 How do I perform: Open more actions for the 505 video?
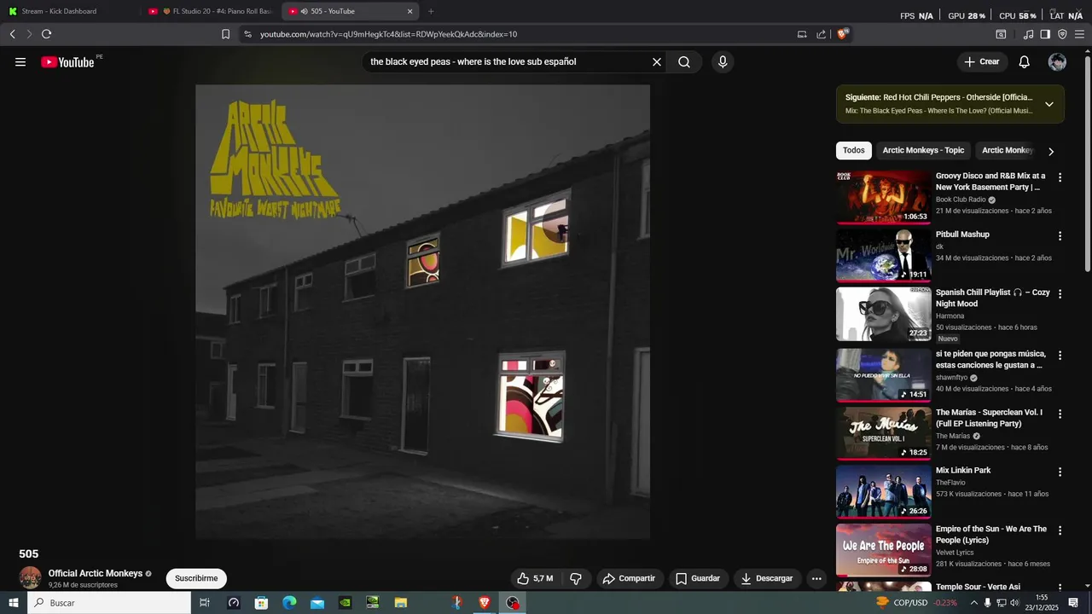pyautogui.click(x=816, y=578)
